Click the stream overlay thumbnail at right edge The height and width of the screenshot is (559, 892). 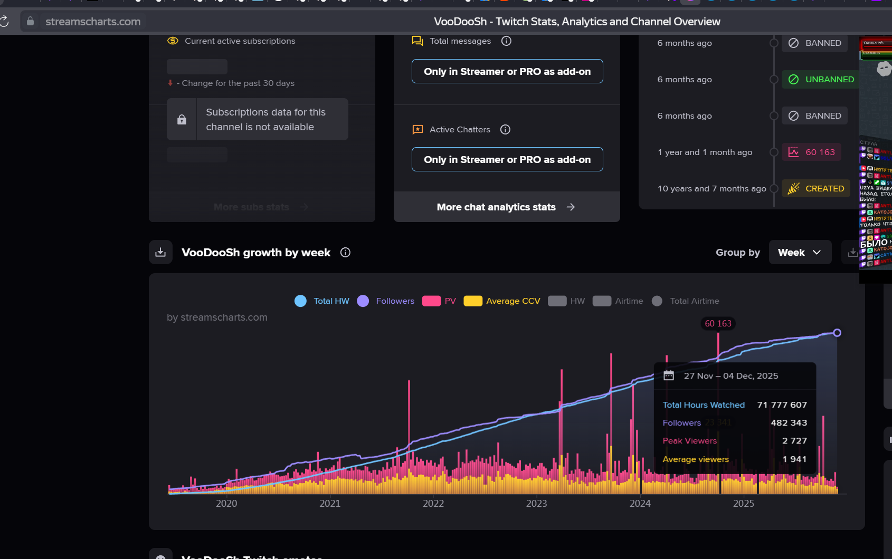(876, 160)
